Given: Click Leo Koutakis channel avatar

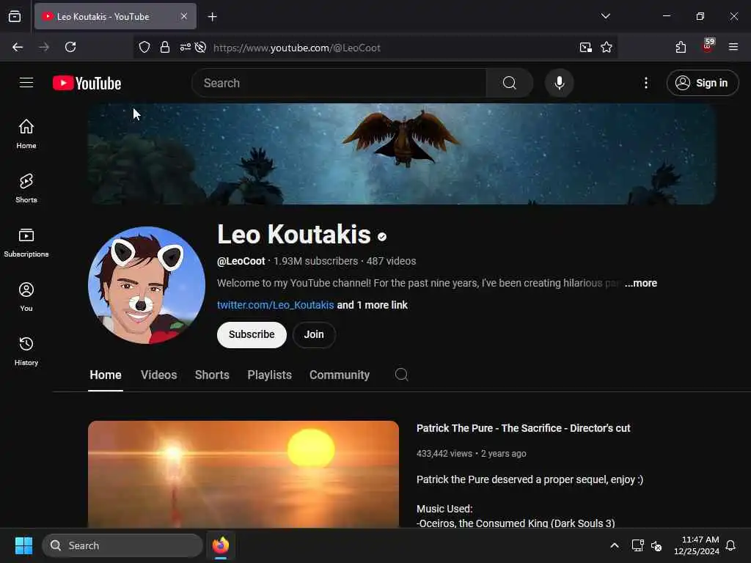Looking at the screenshot, I should [x=147, y=285].
